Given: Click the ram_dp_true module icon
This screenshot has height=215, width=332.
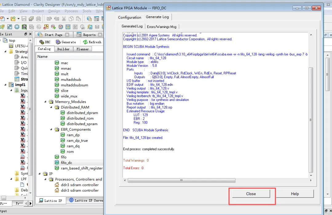Looking at the screenshot, I should click(x=63, y=141).
